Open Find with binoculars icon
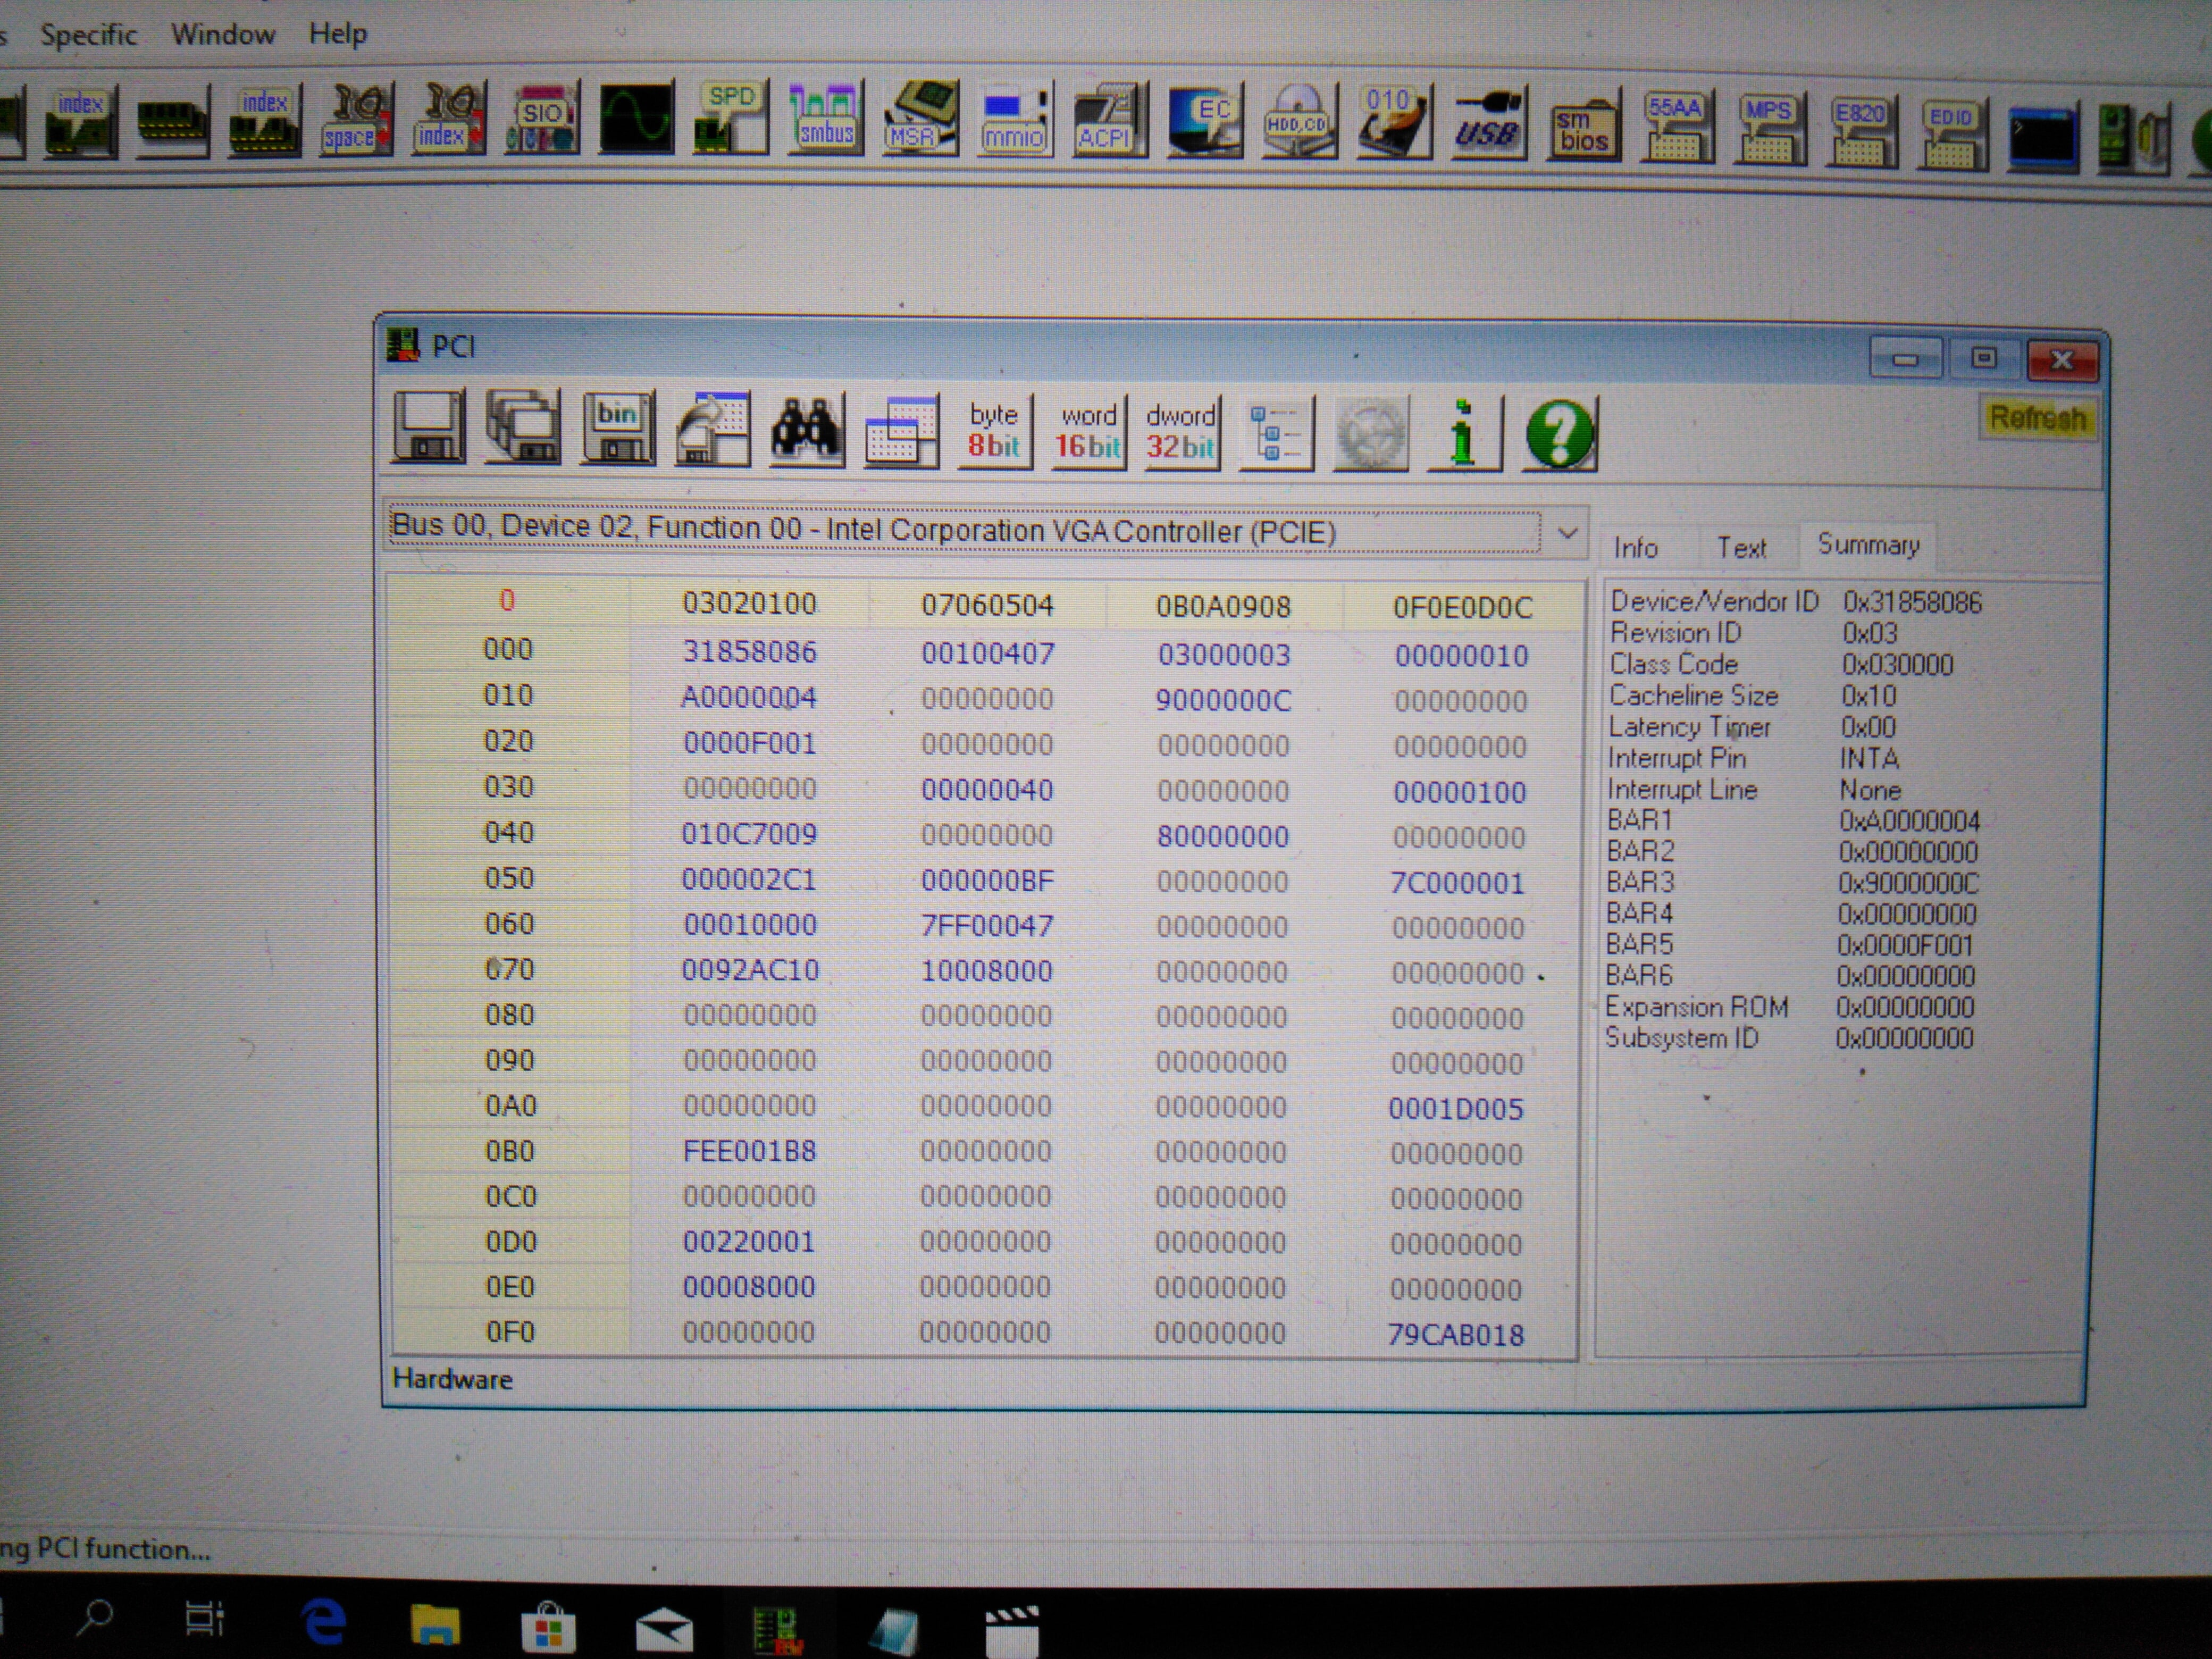Screen dimensions: 2212x1659 (806, 430)
